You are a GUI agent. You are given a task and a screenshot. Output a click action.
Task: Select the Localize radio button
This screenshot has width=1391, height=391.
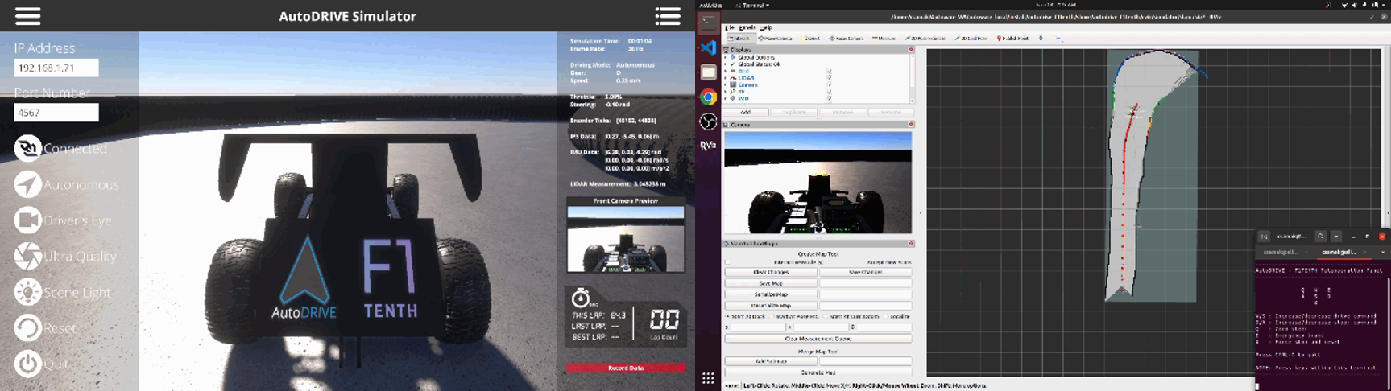click(x=887, y=316)
